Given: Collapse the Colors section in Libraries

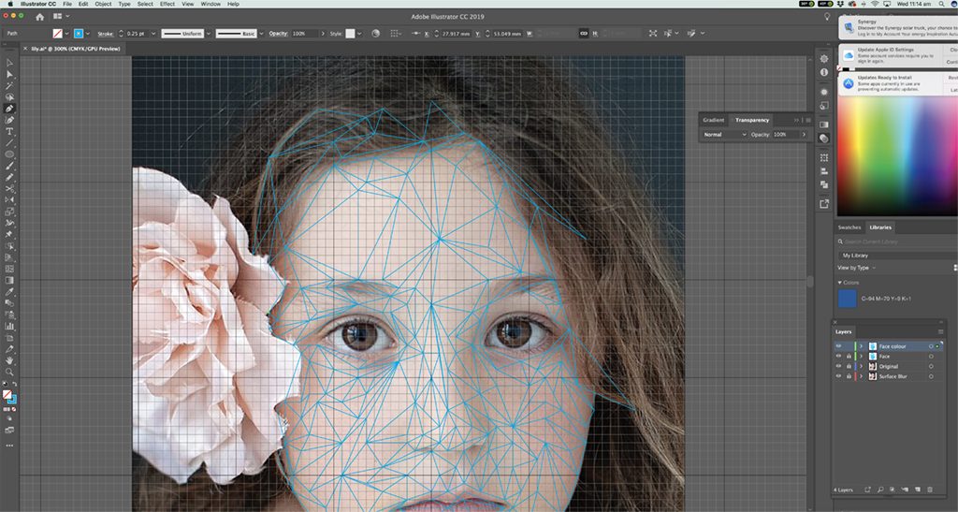Looking at the screenshot, I should 839,283.
